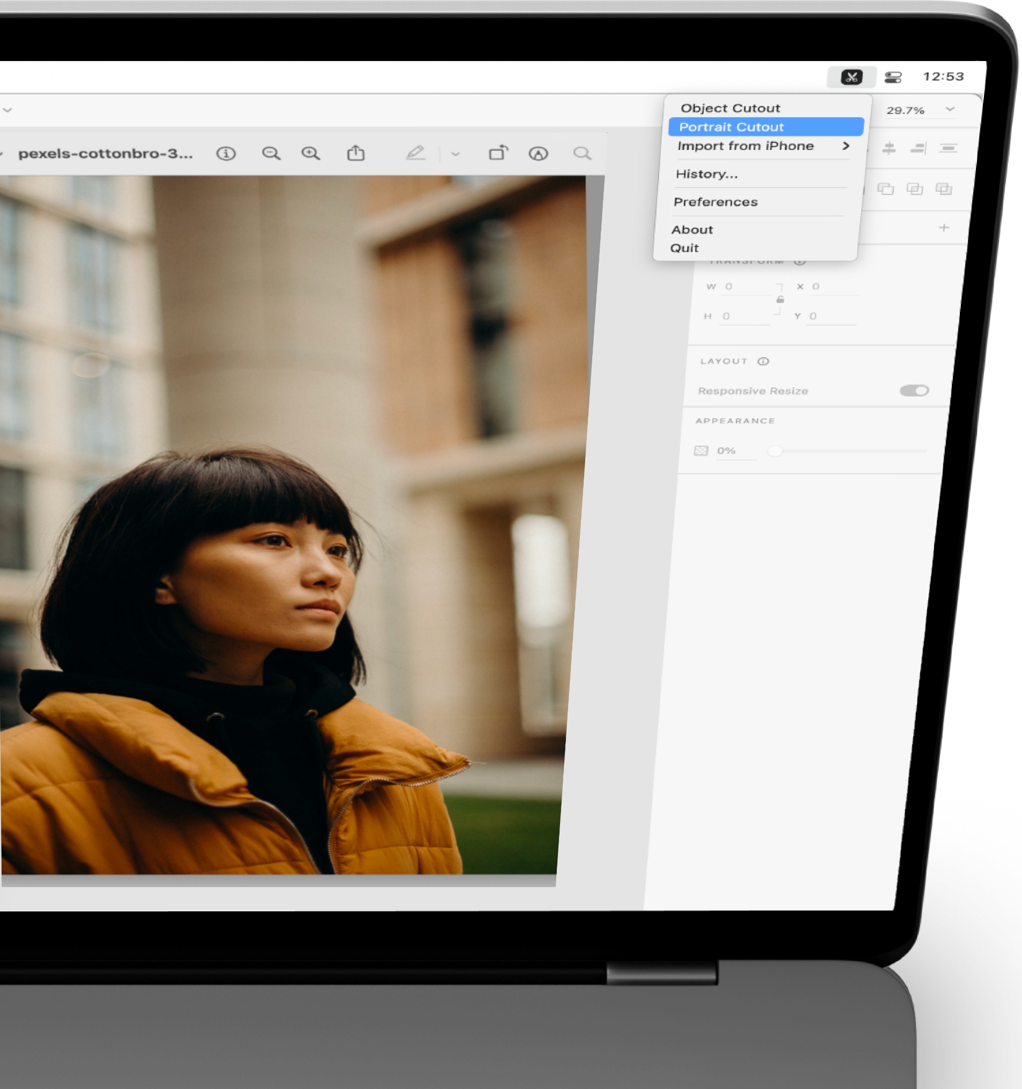Viewport: 1022px width, 1089px height.
Task: Click the LAYOUT section heading
Action: tap(724, 361)
